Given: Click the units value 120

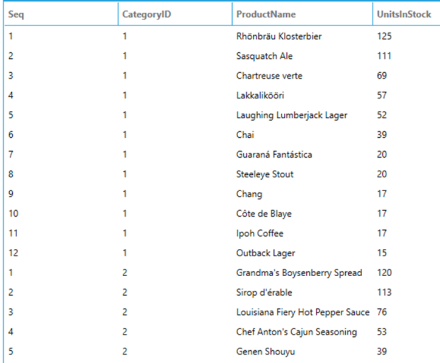Looking at the screenshot, I should (x=384, y=273).
